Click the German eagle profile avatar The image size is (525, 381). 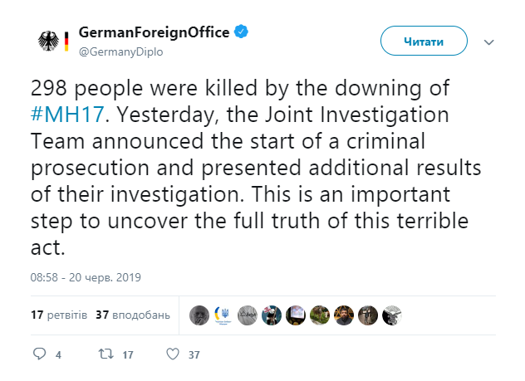pyautogui.click(x=52, y=42)
